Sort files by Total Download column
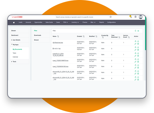Screen dimensions: 154x113 (x=119, y=37)
